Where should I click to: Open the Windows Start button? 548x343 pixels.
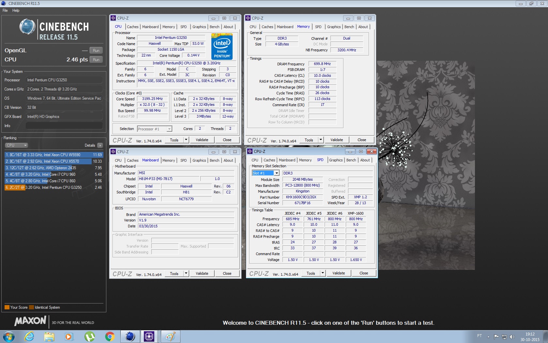8,336
